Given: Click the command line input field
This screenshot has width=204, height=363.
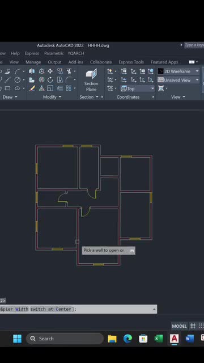Looking at the screenshot, I should 78,309.
